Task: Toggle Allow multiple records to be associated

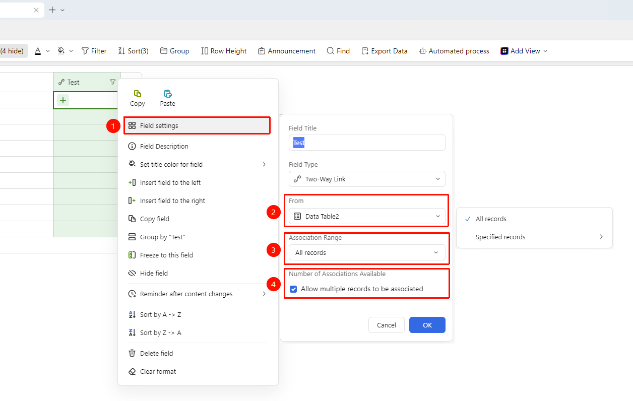Action: coord(293,289)
